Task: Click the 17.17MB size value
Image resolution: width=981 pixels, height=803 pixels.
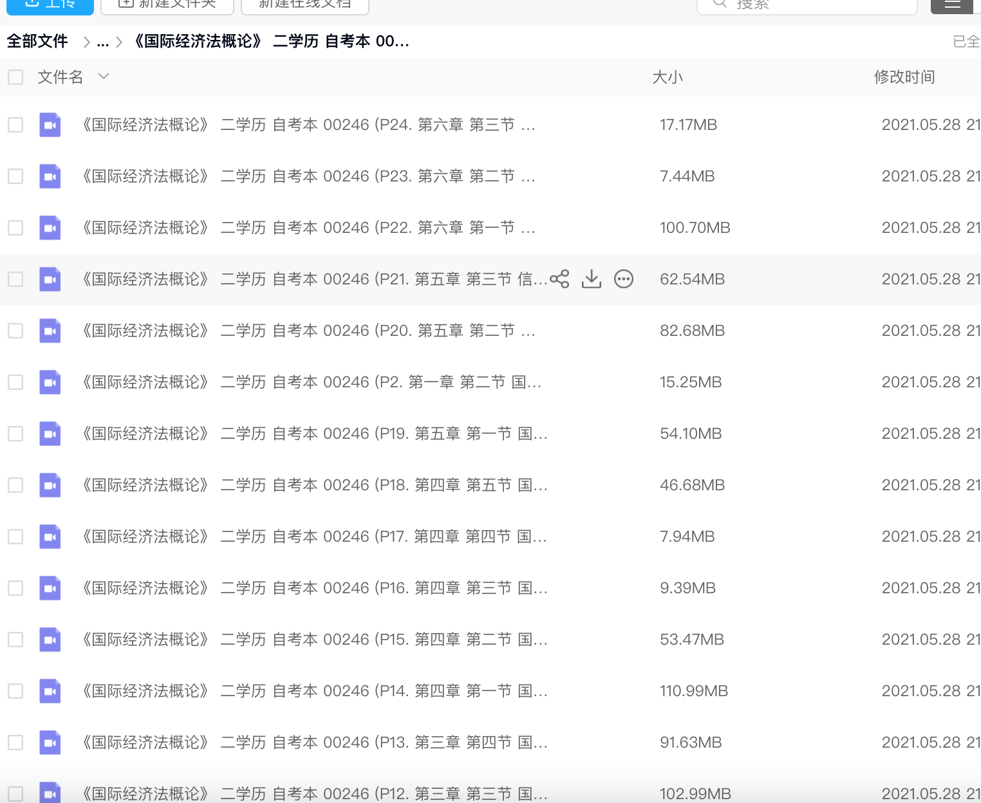Action: [688, 125]
